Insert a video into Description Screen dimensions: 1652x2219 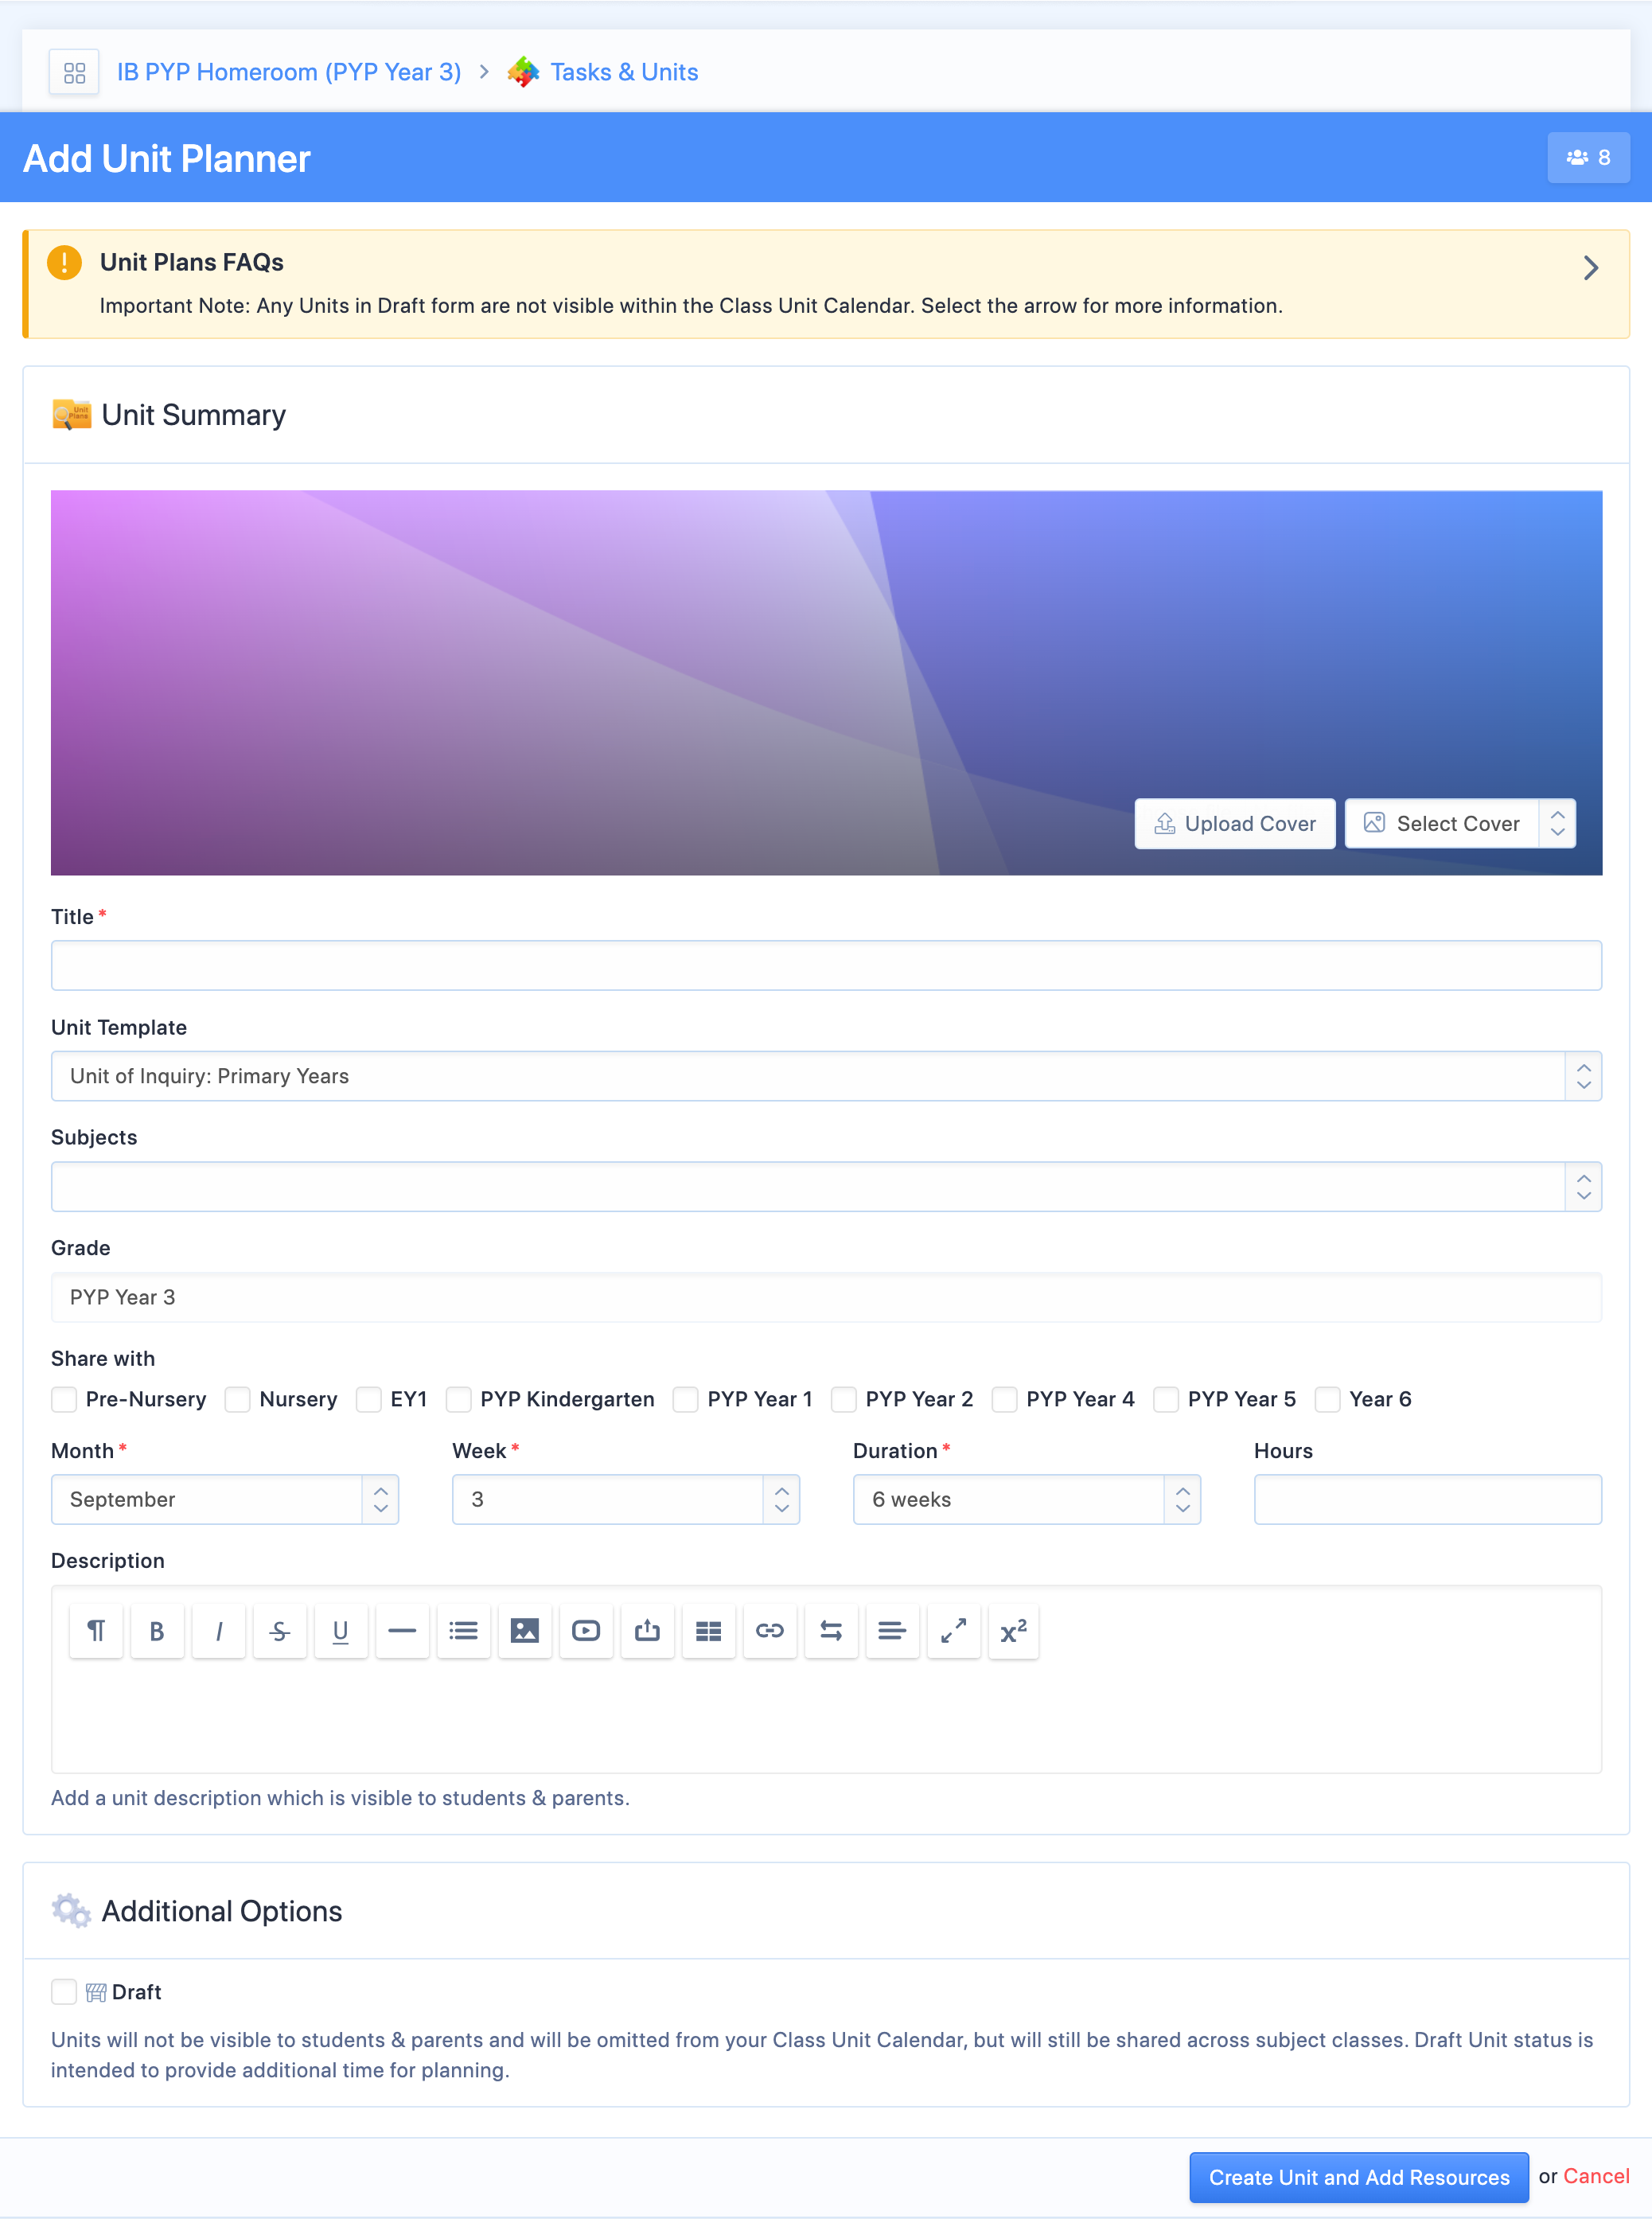click(586, 1631)
